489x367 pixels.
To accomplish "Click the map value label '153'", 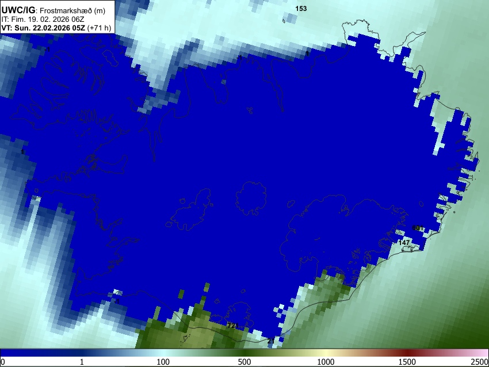I will (301, 9).
